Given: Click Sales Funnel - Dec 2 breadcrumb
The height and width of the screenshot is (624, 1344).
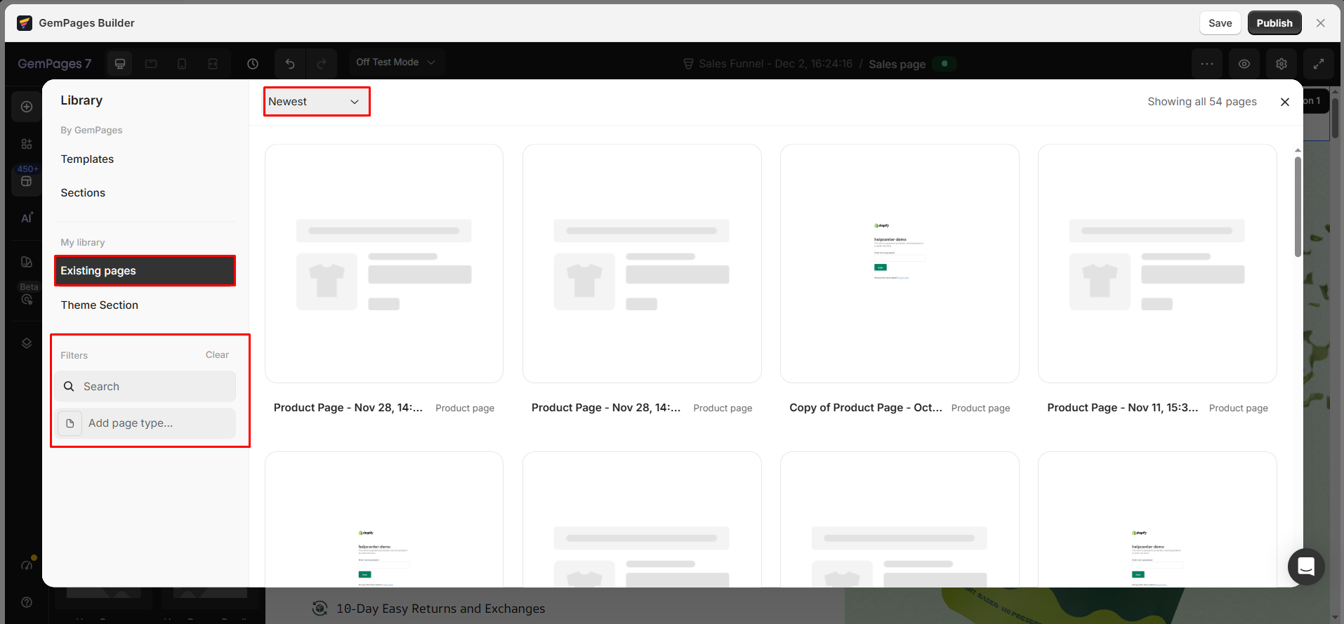Looking at the screenshot, I should pos(776,64).
